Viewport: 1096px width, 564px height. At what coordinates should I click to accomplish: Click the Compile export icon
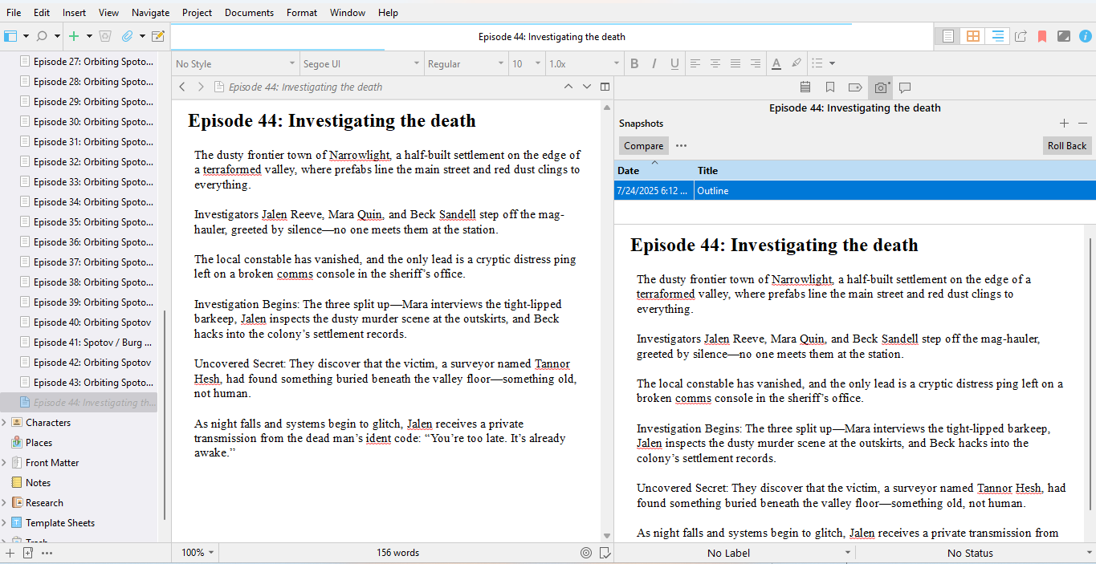point(1021,36)
